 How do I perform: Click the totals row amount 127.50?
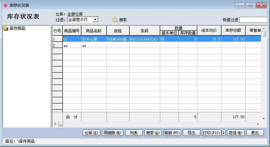pos(233,117)
